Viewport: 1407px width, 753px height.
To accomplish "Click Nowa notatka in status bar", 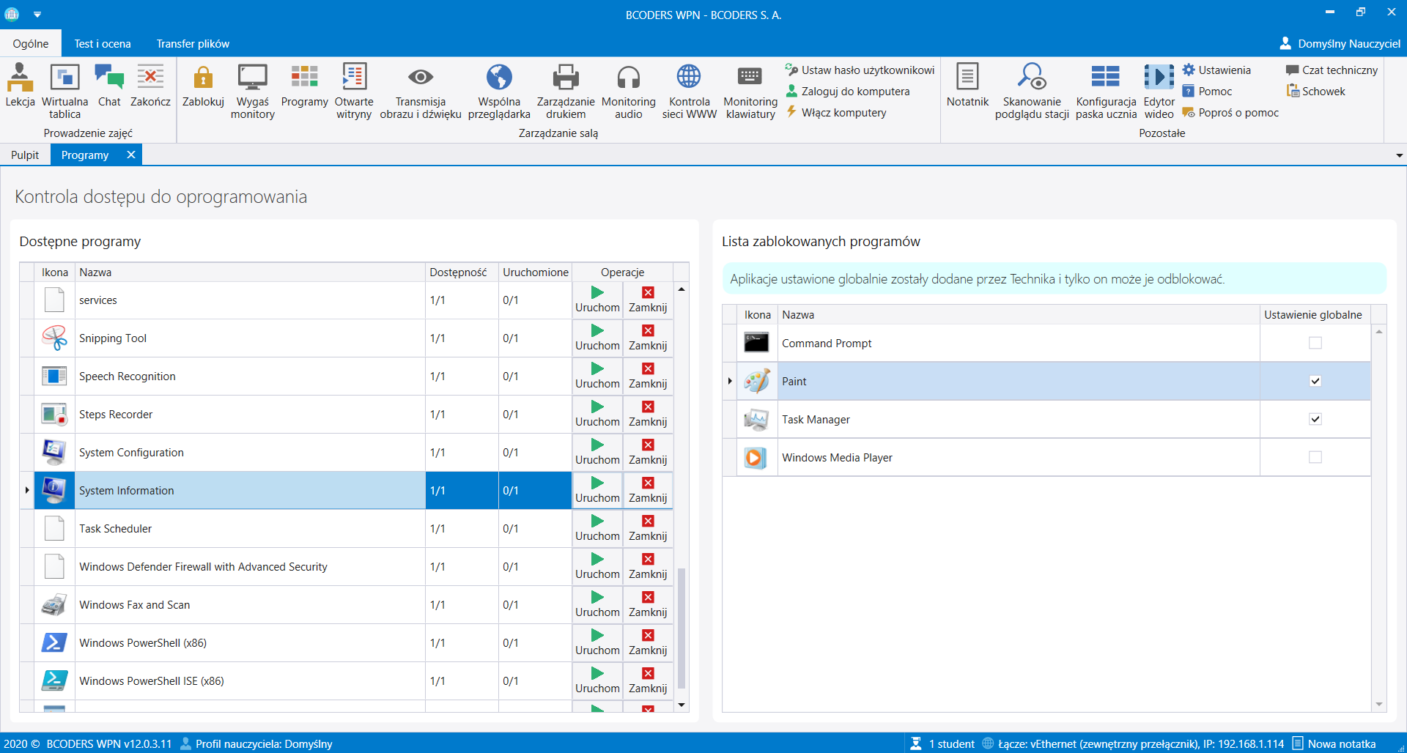I will pyautogui.click(x=1334, y=743).
